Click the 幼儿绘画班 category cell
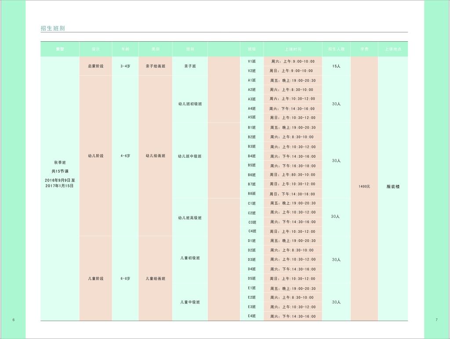The width and height of the screenshot is (450, 339). click(x=156, y=156)
